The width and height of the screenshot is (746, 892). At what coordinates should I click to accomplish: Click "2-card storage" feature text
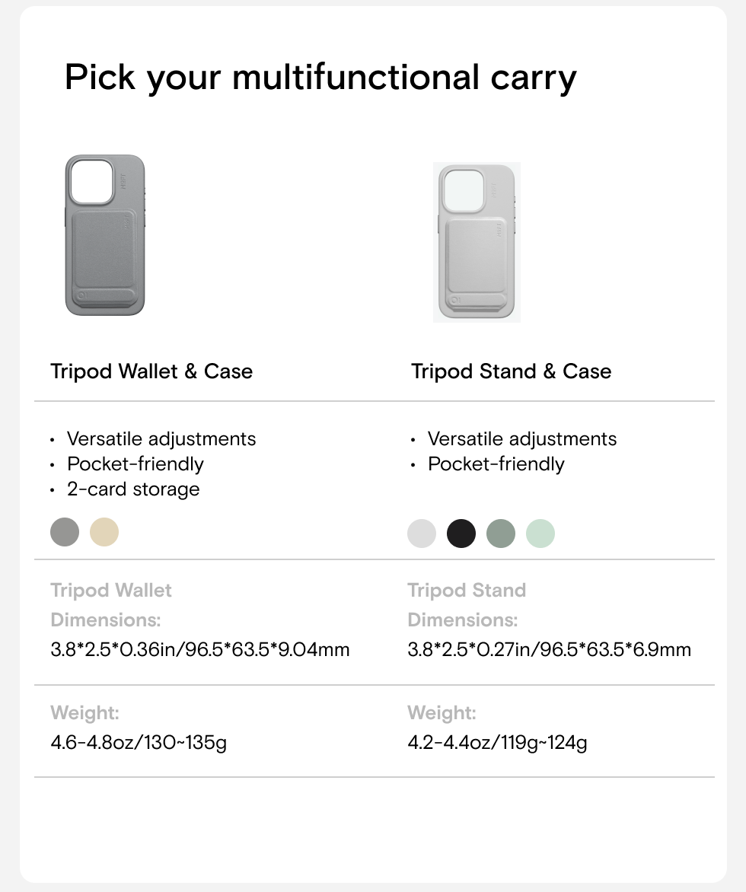coord(133,489)
